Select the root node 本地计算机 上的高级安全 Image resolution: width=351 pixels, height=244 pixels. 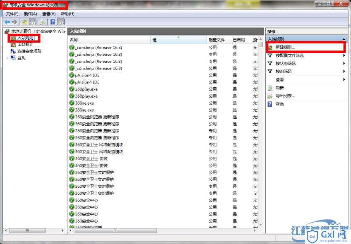(38, 31)
